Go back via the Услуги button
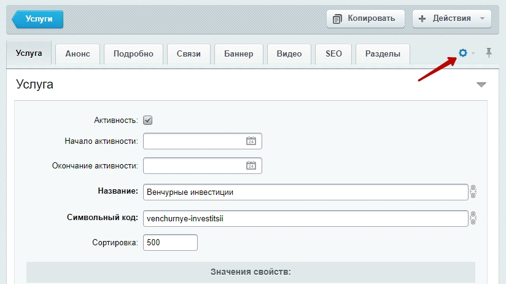506x284 pixels. [x=39, y=19]
